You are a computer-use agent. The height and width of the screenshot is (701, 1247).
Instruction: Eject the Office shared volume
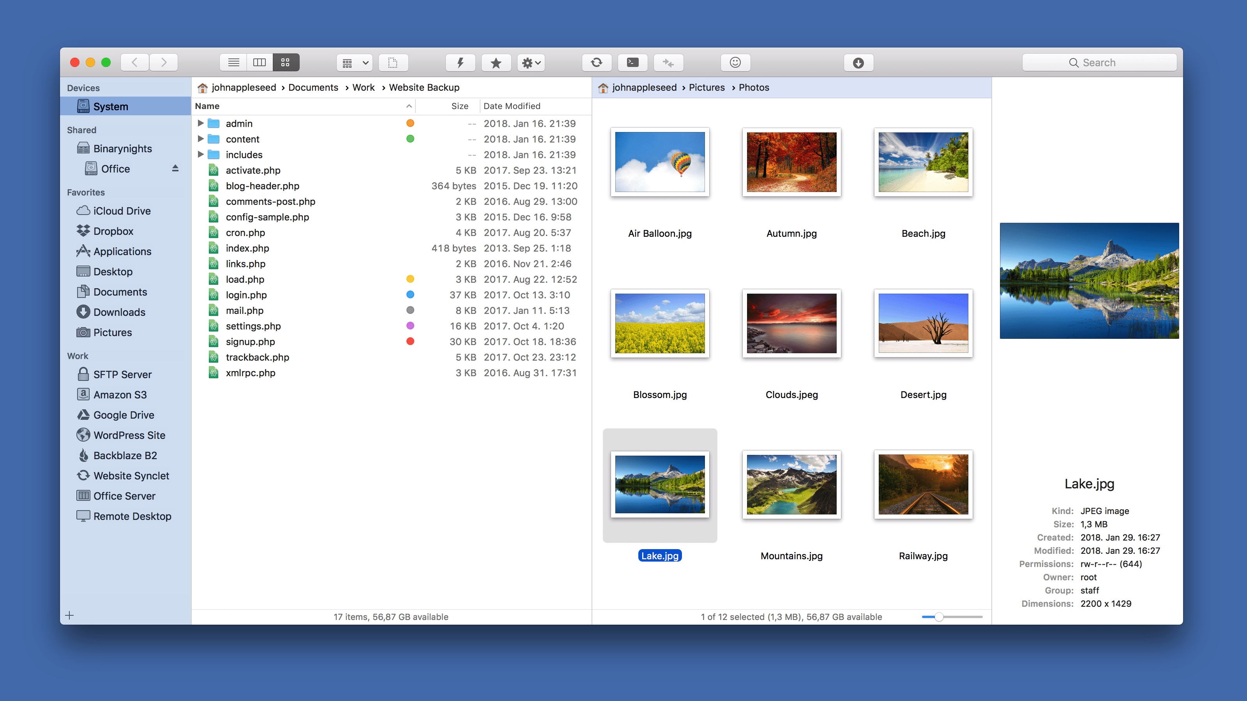pyautogui.click(x=175, y=168)
